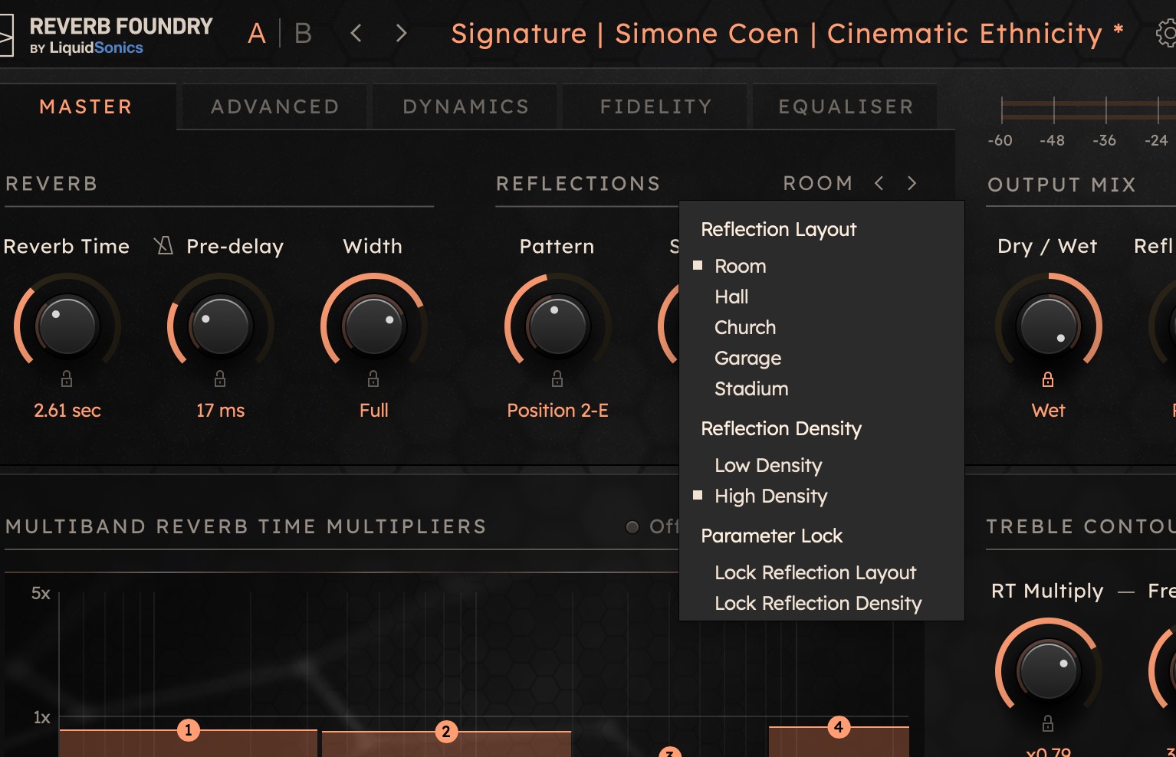The width and height of the screenshot is (1176, 757).
Task: Step to previous reflection layout before ROOM
Action: tap(879, 183)
